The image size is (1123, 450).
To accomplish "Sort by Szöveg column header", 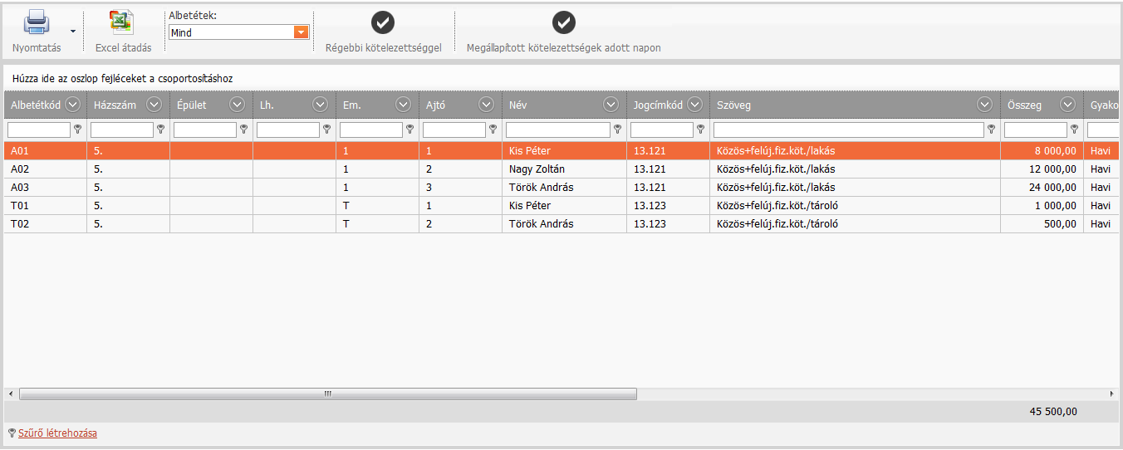I will point(734,105).
